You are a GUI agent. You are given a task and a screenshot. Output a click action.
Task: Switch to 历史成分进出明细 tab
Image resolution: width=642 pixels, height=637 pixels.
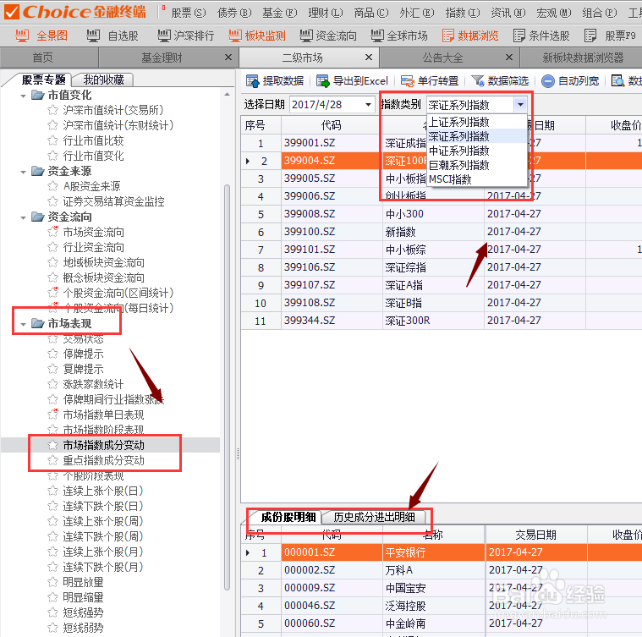(x=374, y=517)
